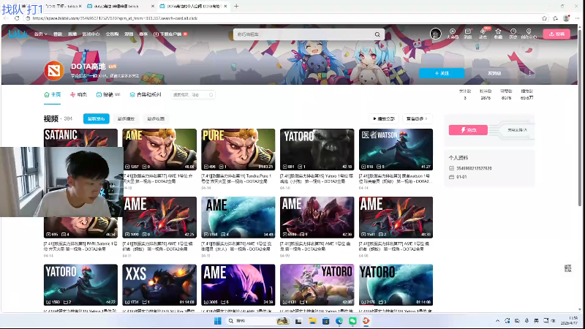Click the page vertical scrollbar

click(x=579, y=118)
